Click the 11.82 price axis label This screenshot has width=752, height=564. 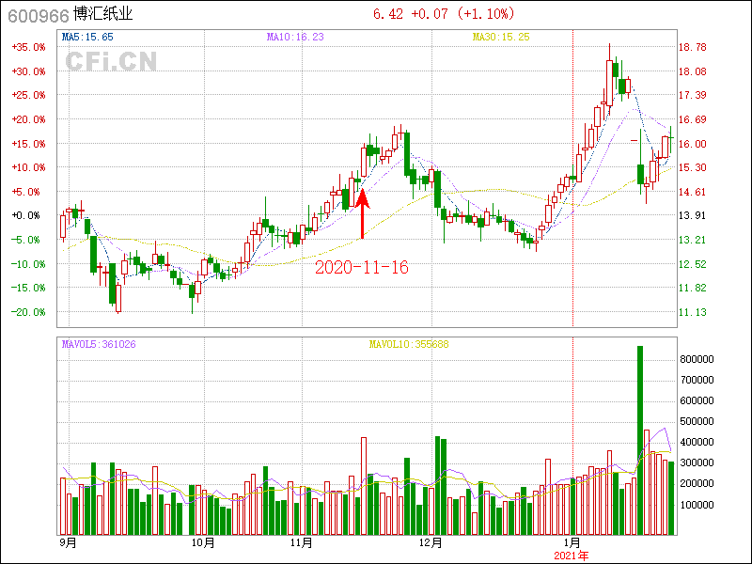point(693,289)
